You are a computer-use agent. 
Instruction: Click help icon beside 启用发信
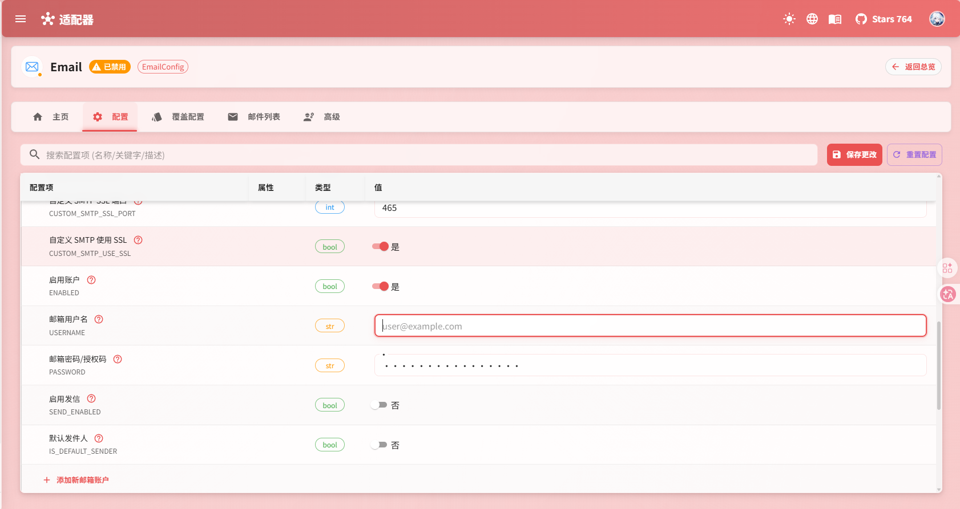(x=91, y=398)
